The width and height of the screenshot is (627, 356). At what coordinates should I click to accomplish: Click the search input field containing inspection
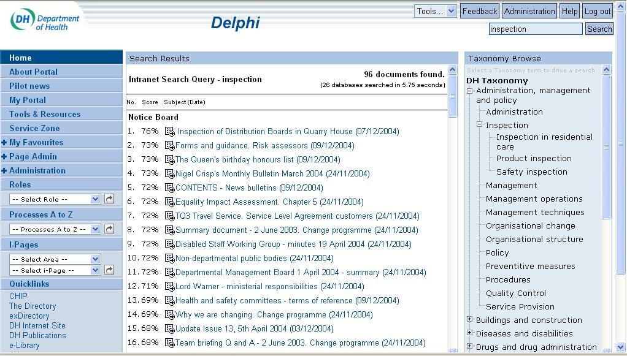point(536,29)
